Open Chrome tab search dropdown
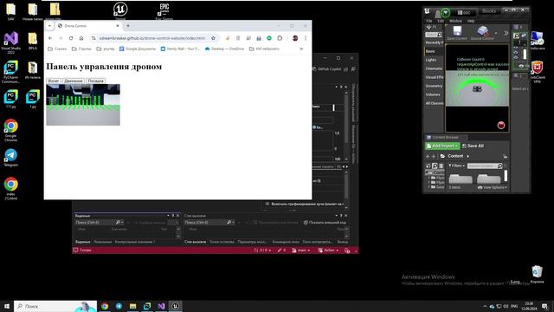The width and height of the screenshot is (554, 312). (x=50, y=26)
